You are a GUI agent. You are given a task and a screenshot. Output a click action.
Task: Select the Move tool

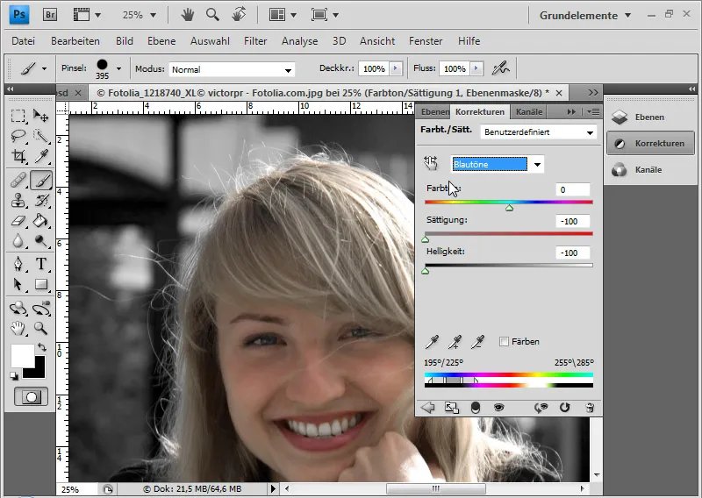pyautogui.click(x=40, y=116)
